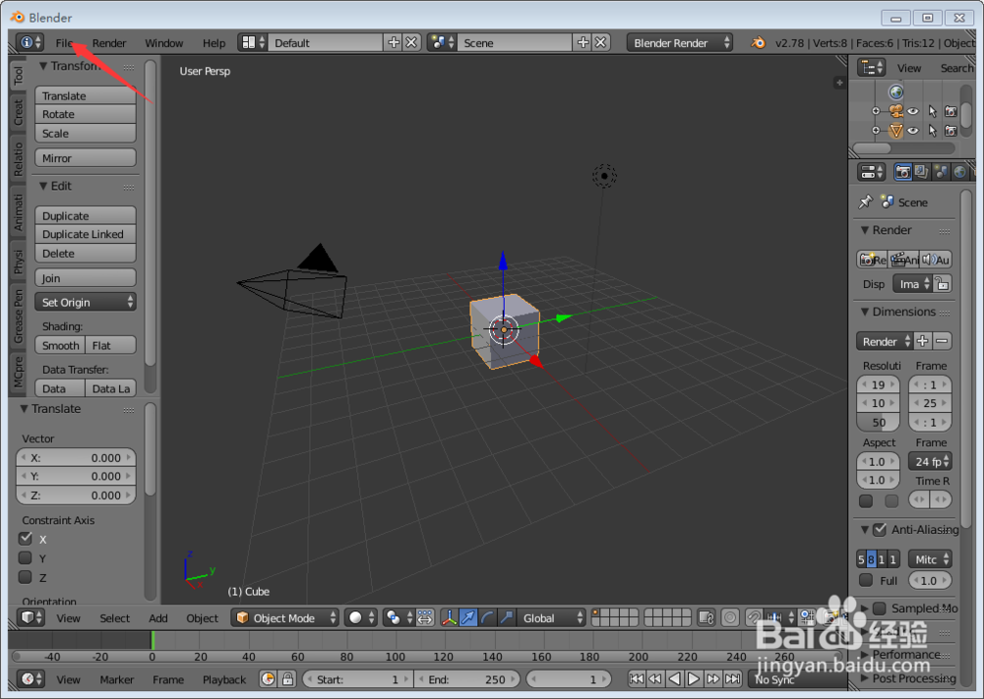
Task: Open the Window menu
Action: click(163, 42)
